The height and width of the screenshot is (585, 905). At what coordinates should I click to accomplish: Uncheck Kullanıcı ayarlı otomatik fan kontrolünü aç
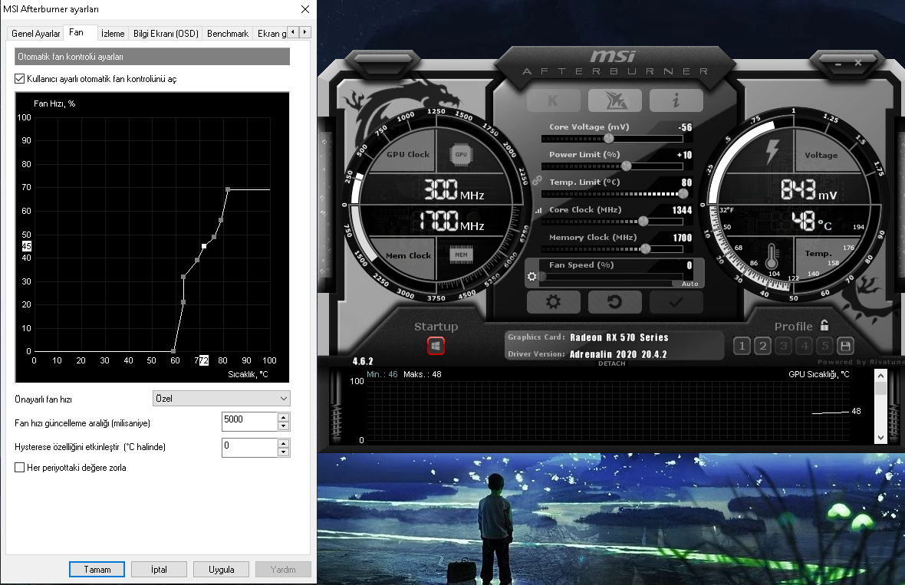pos(20,78)
